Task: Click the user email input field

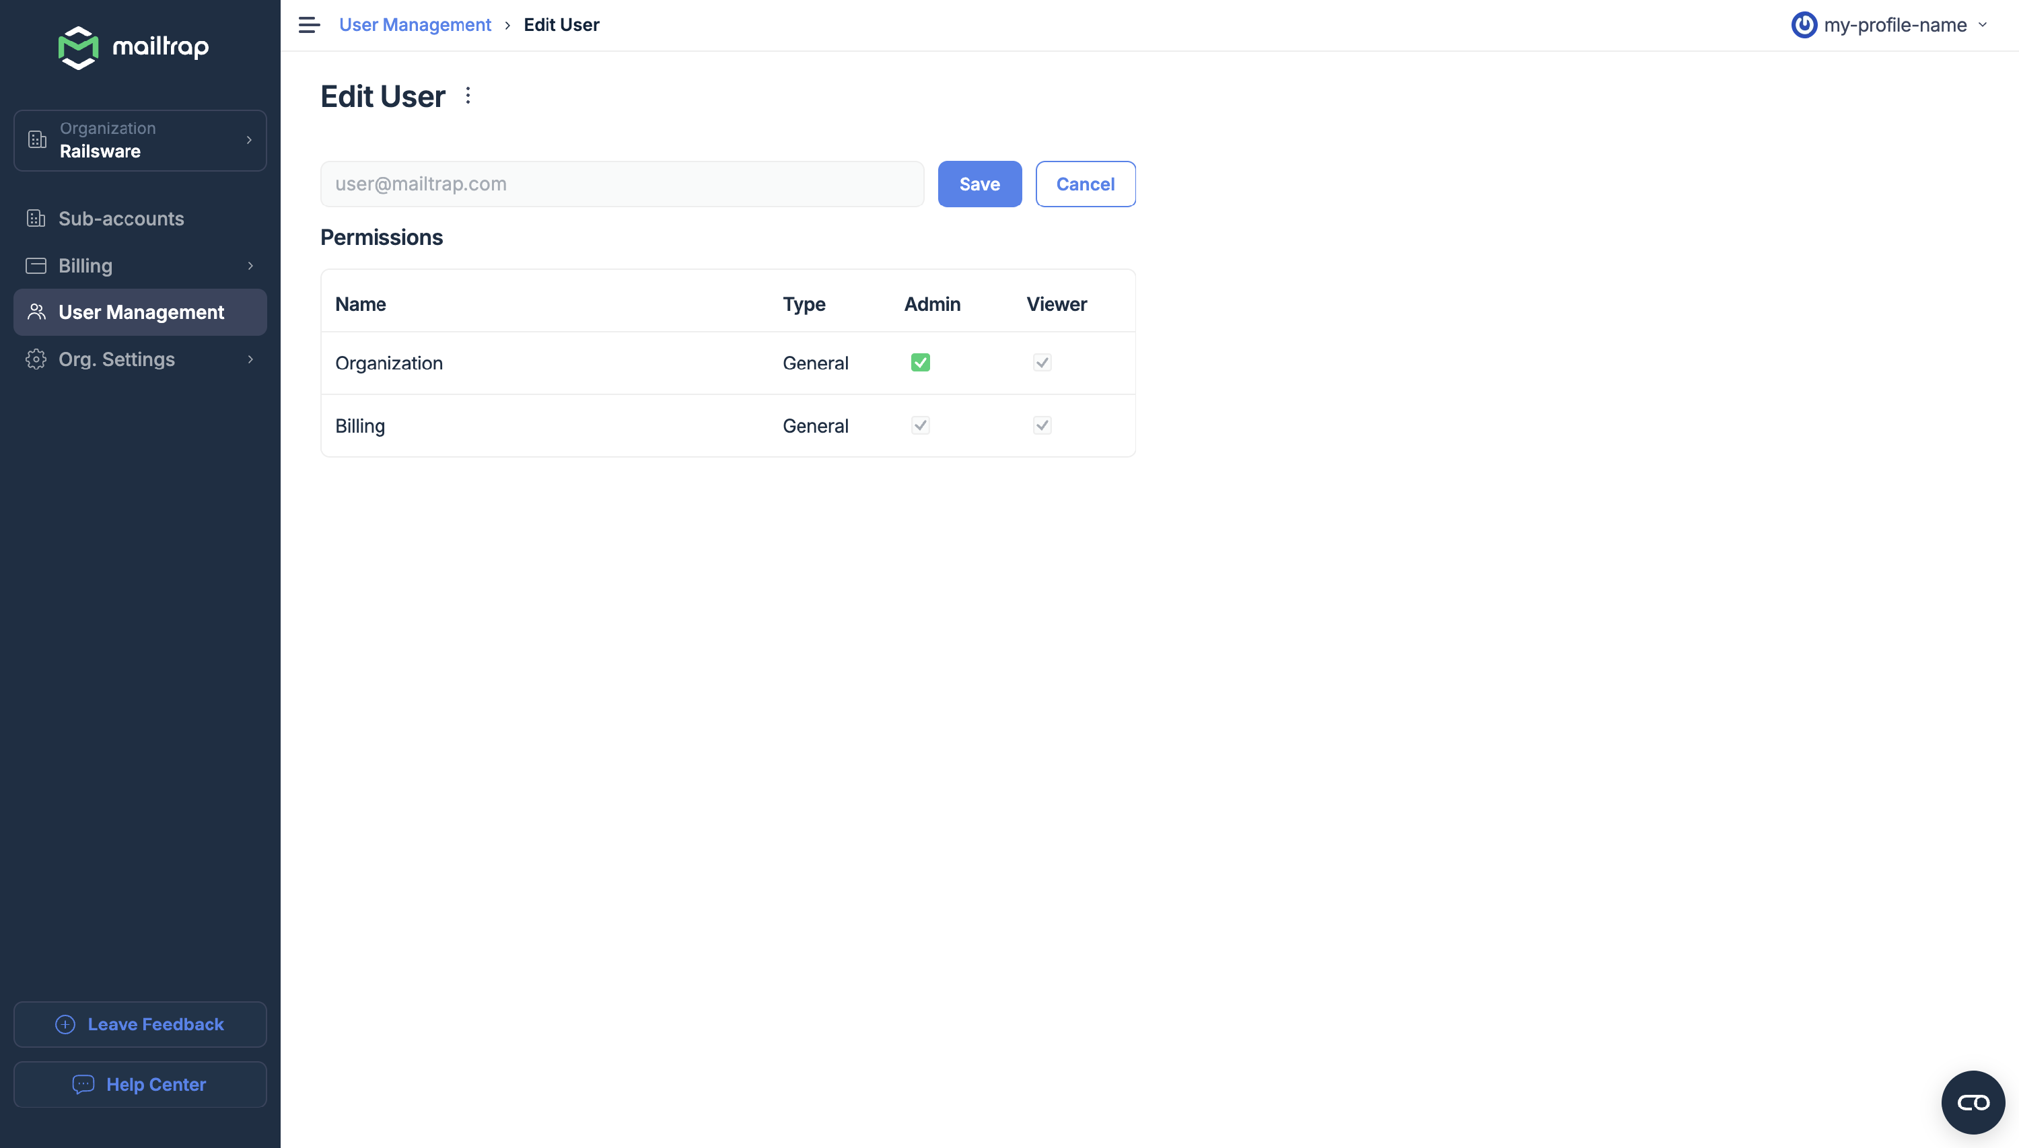Action: tap(621, 184)
